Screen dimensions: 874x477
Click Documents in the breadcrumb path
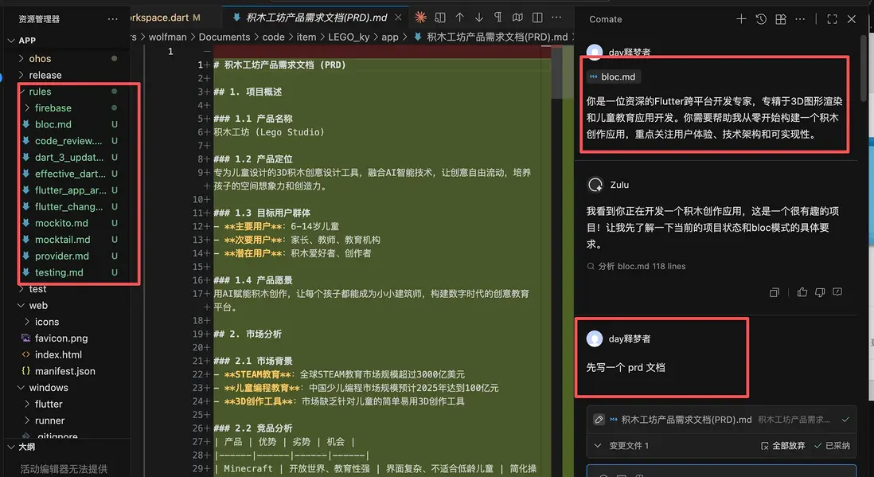[224, 37]
